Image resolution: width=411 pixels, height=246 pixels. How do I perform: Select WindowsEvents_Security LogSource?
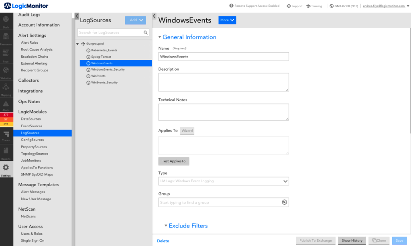tap(108, 70)
